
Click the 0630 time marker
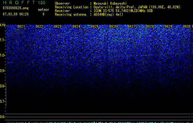187,26
